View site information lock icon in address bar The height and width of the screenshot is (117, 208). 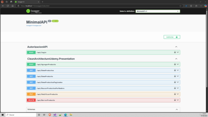pyautogui.click(x=18, y=6)
